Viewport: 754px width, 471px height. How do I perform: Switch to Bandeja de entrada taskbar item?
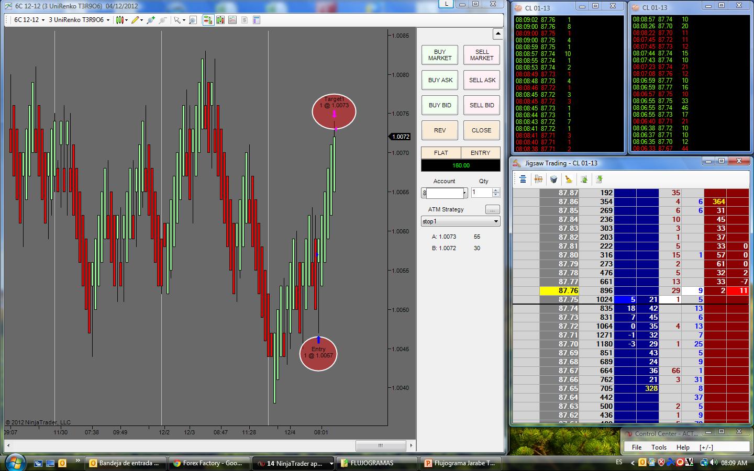point(125,463)
